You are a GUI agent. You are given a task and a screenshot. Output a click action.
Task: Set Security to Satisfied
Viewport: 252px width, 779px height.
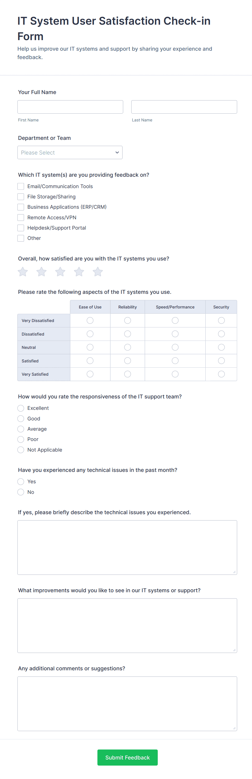click(x=221, y=361)
